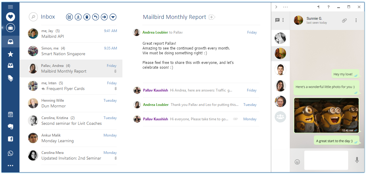Attach a file with the paperclip icon
Viewport: 366px width, 174px height.
pos(344,20)
